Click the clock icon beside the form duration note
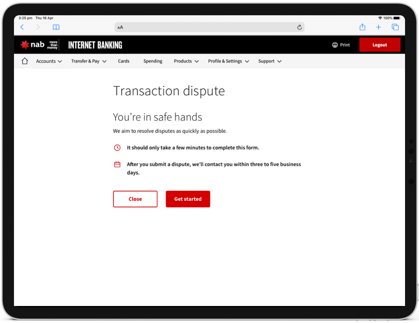Viewport: 419px width, 323px height. [117, 148]
